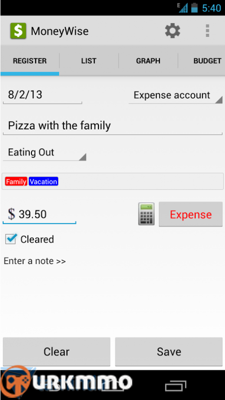Open the three-dot overflow menu
This screenshot has width=225, height=400.
pos(207,31)
